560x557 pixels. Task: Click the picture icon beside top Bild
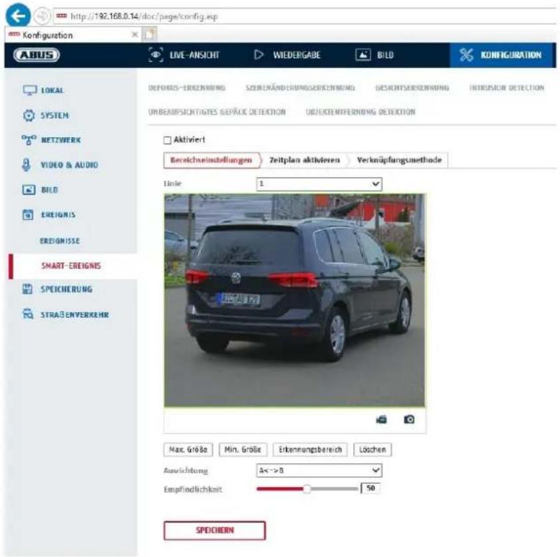click(x=363, y=55)
